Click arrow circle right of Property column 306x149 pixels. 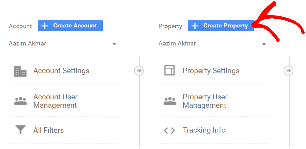click(289, 71)
